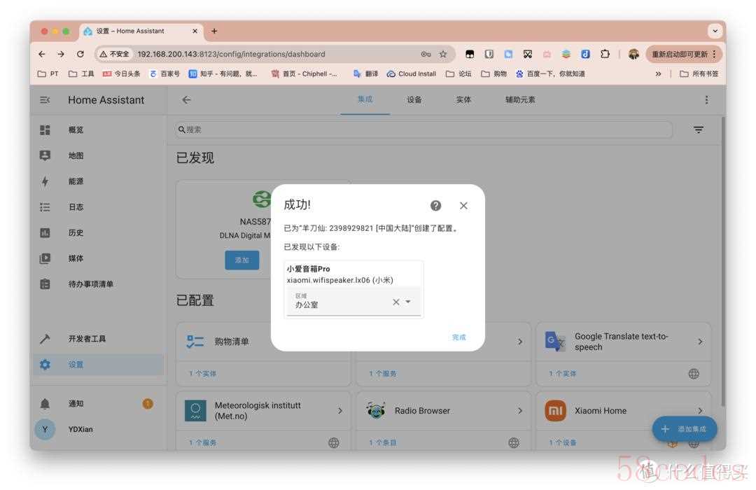Screen dimensions: 756x490
Task: Open the browser extensions puzzle icon
Action: (605, 54)
